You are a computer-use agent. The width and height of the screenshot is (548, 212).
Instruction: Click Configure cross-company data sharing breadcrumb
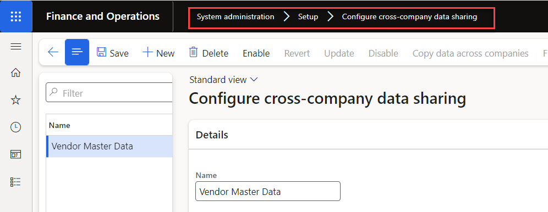coord(409,16)
